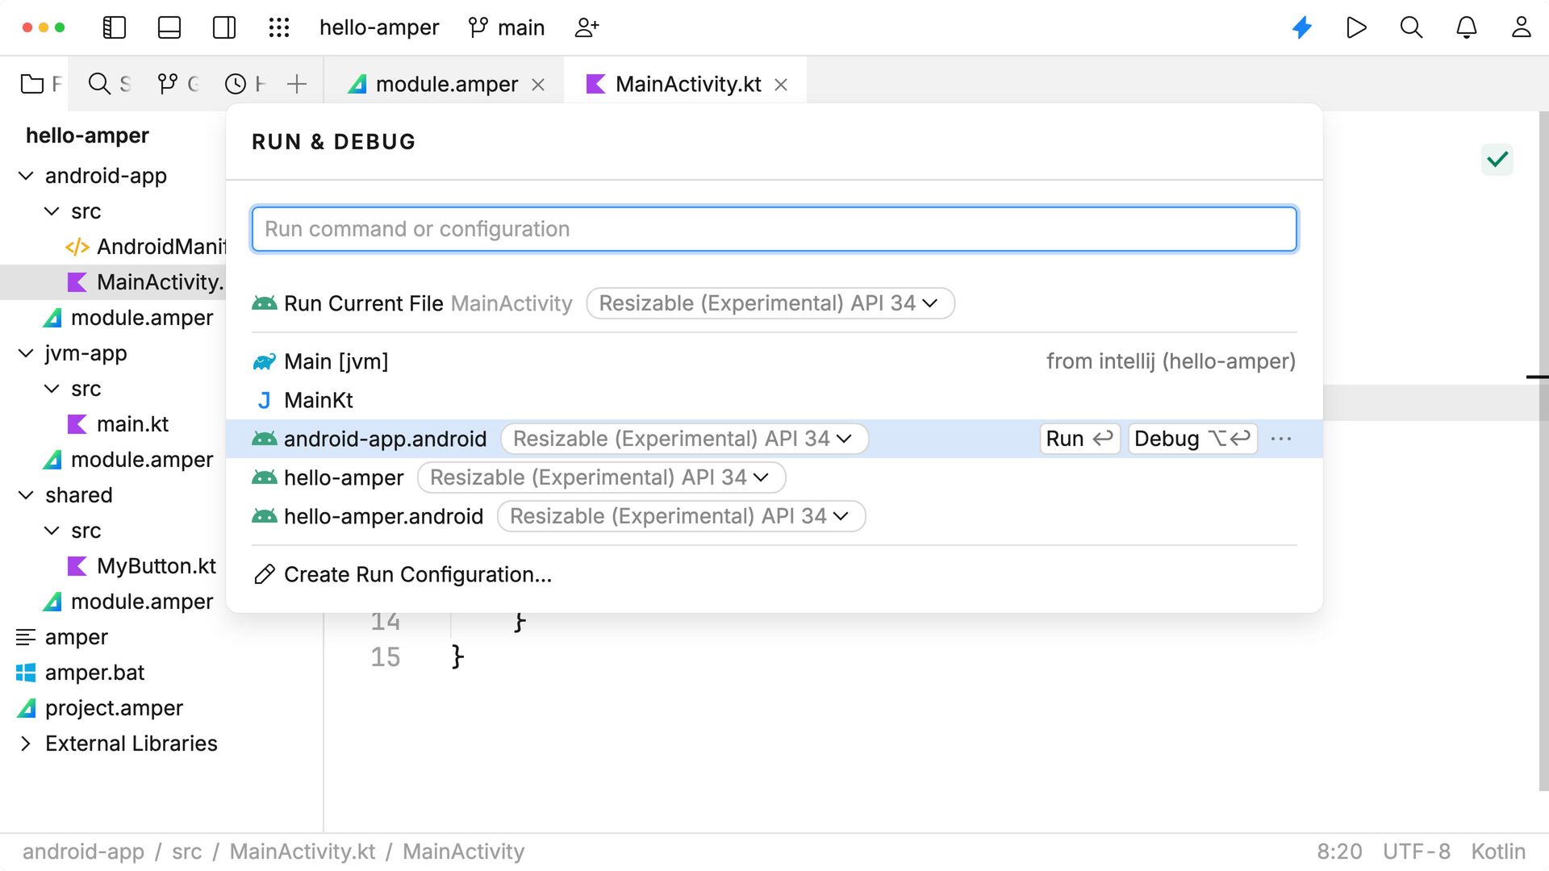This screenshot has height=871, width=1549.
Task: Click hello-amper project root in tree
Action: point(87,135)
